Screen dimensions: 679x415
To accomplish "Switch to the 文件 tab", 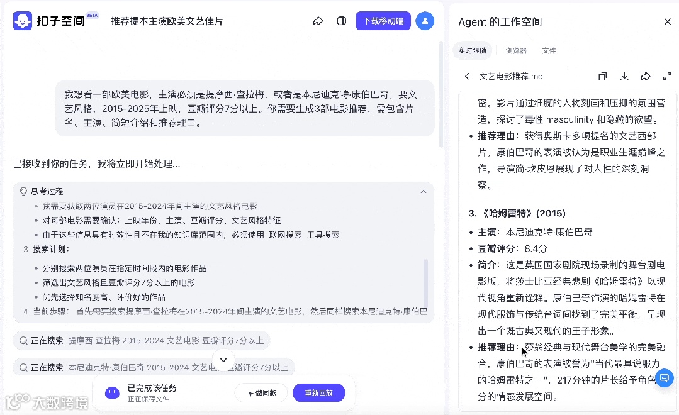I will click(x=549, y=51).
